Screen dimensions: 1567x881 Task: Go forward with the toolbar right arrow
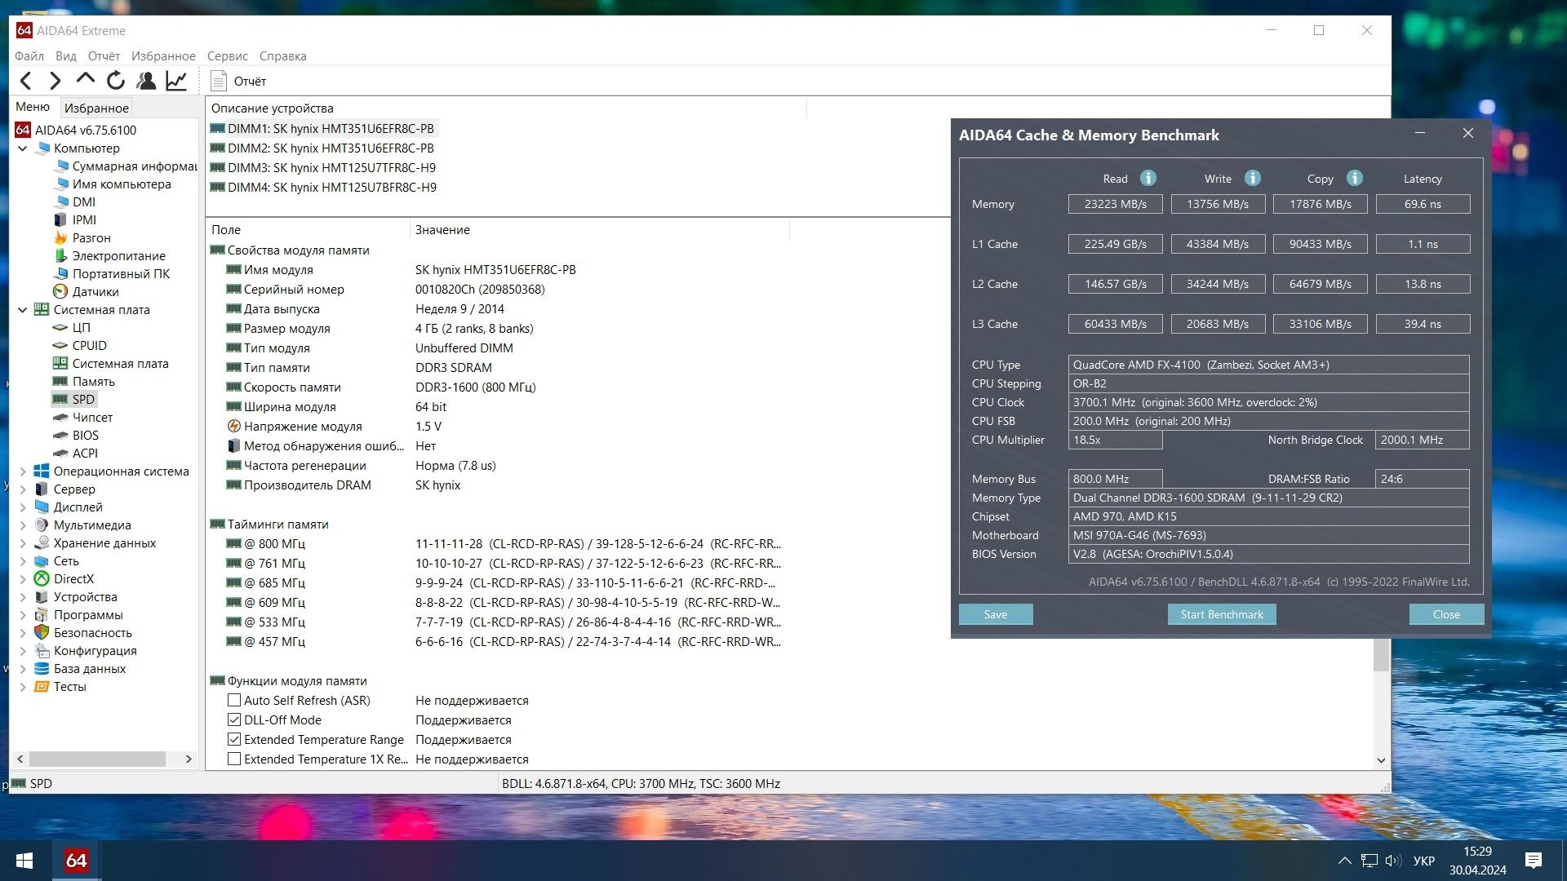[x=55, y=81]
